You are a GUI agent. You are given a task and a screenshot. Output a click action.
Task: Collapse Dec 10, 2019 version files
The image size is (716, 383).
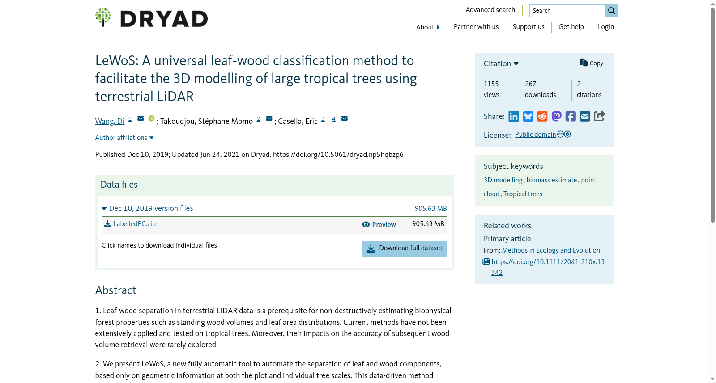(148, 208)
